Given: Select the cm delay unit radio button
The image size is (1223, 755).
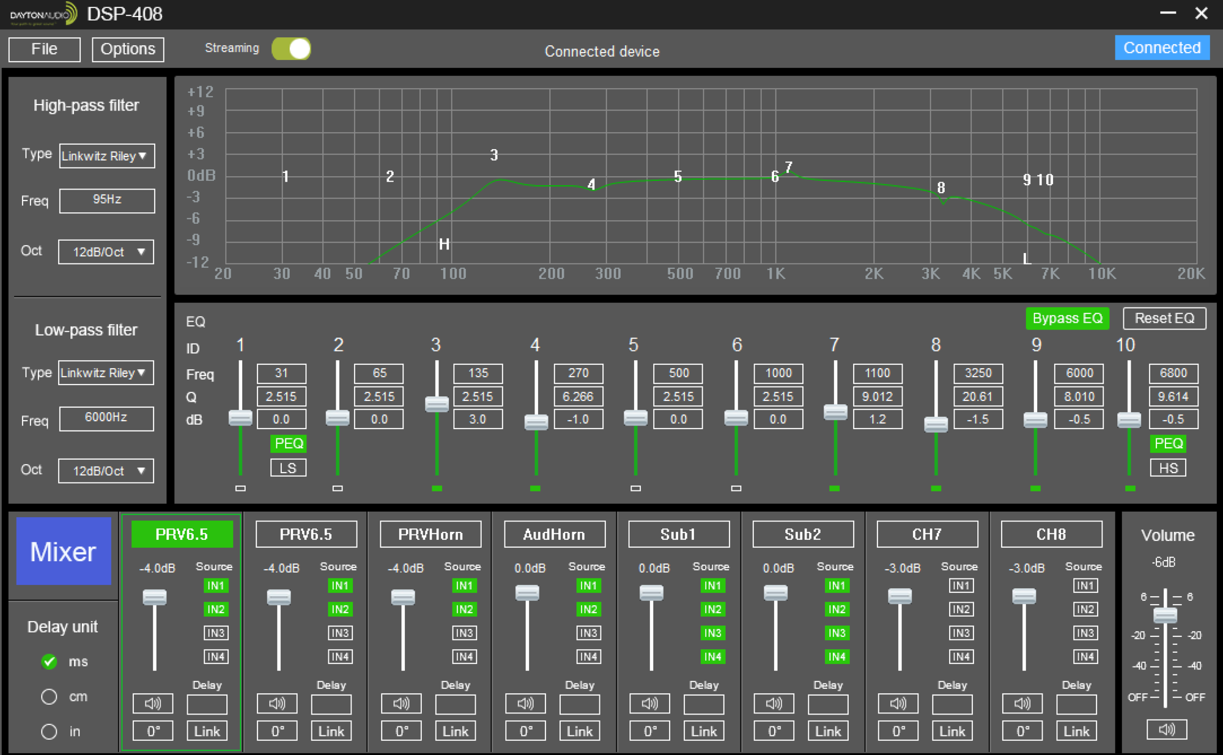Looking at the screenshot, I should point(49,696).
